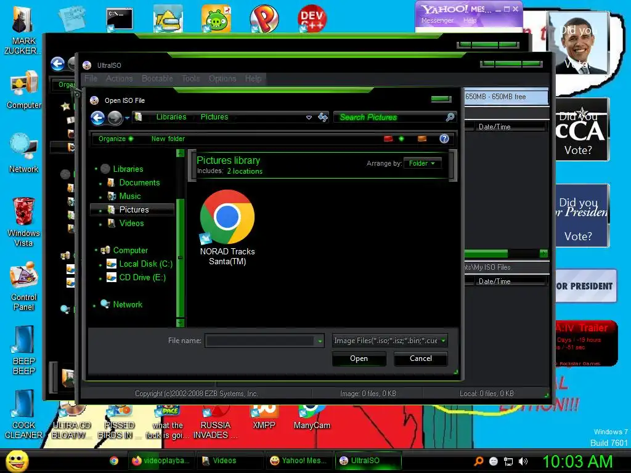
Task: Click the network tray icon
Action: pyautogui.click(x=508, y=461)
